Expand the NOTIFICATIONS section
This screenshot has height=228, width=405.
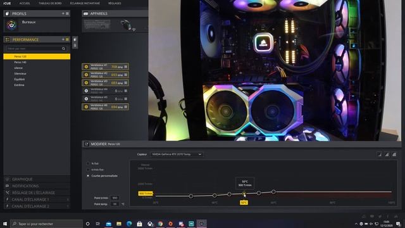pyautogui.click(x=37, y=186)
